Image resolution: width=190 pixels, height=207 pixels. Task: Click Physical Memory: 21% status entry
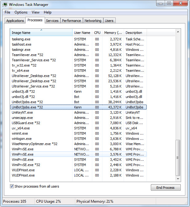point(95,201)
